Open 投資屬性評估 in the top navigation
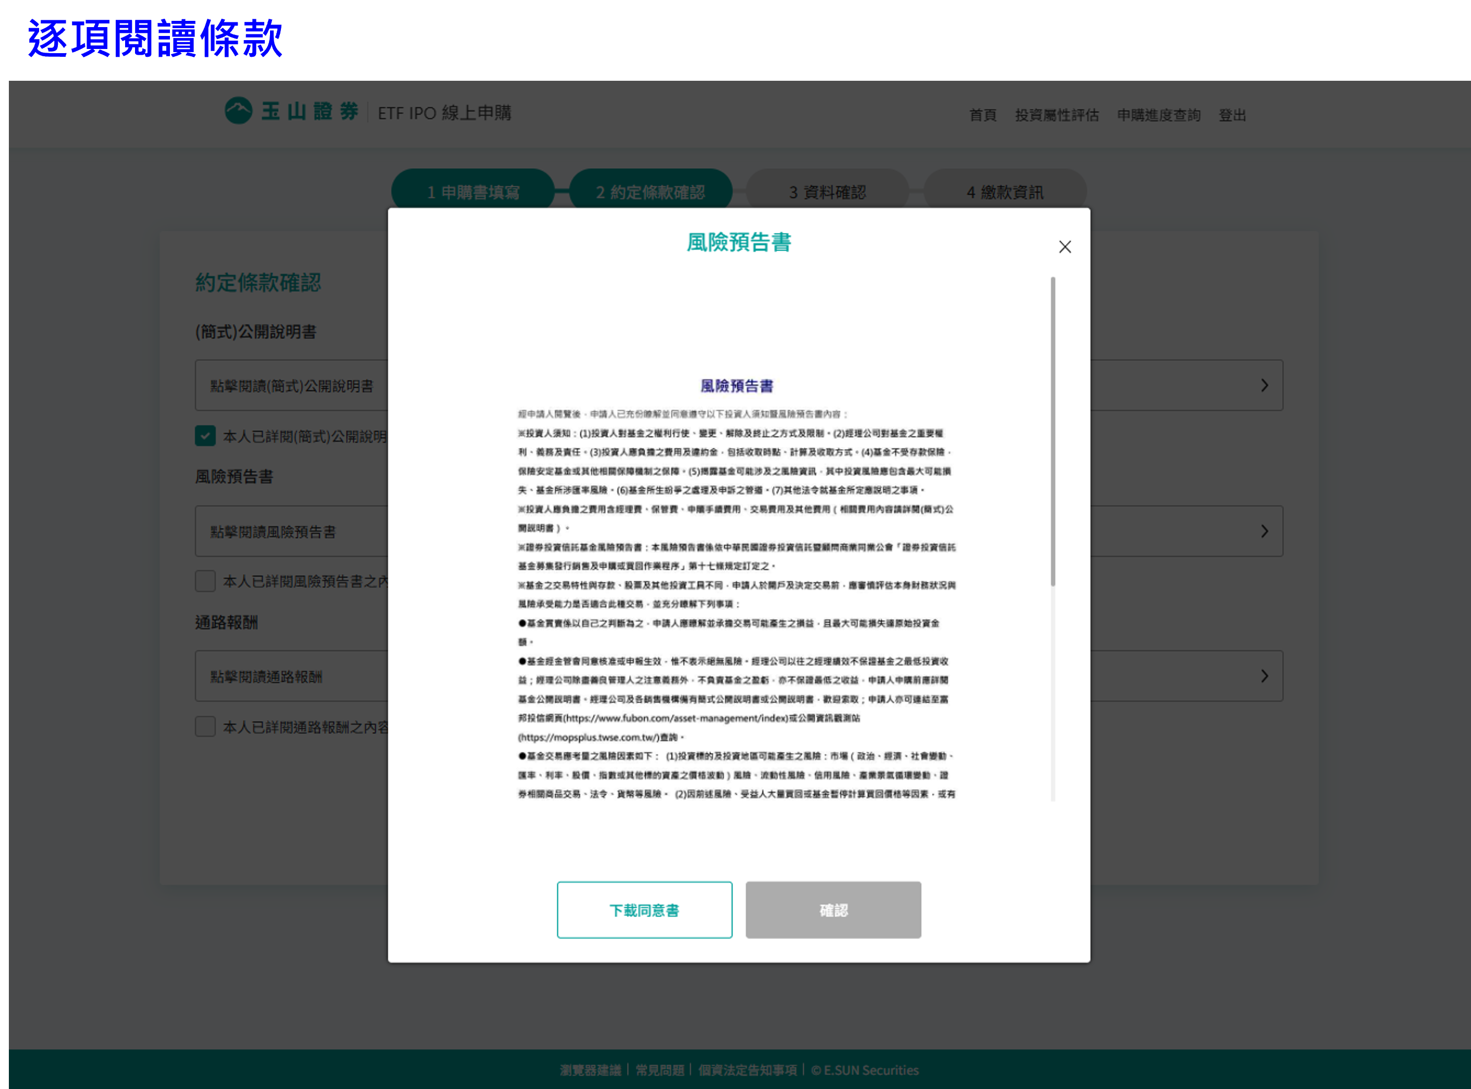Image resolution: width=1471 pixels, height=1089 pixels. [1056, 115]
